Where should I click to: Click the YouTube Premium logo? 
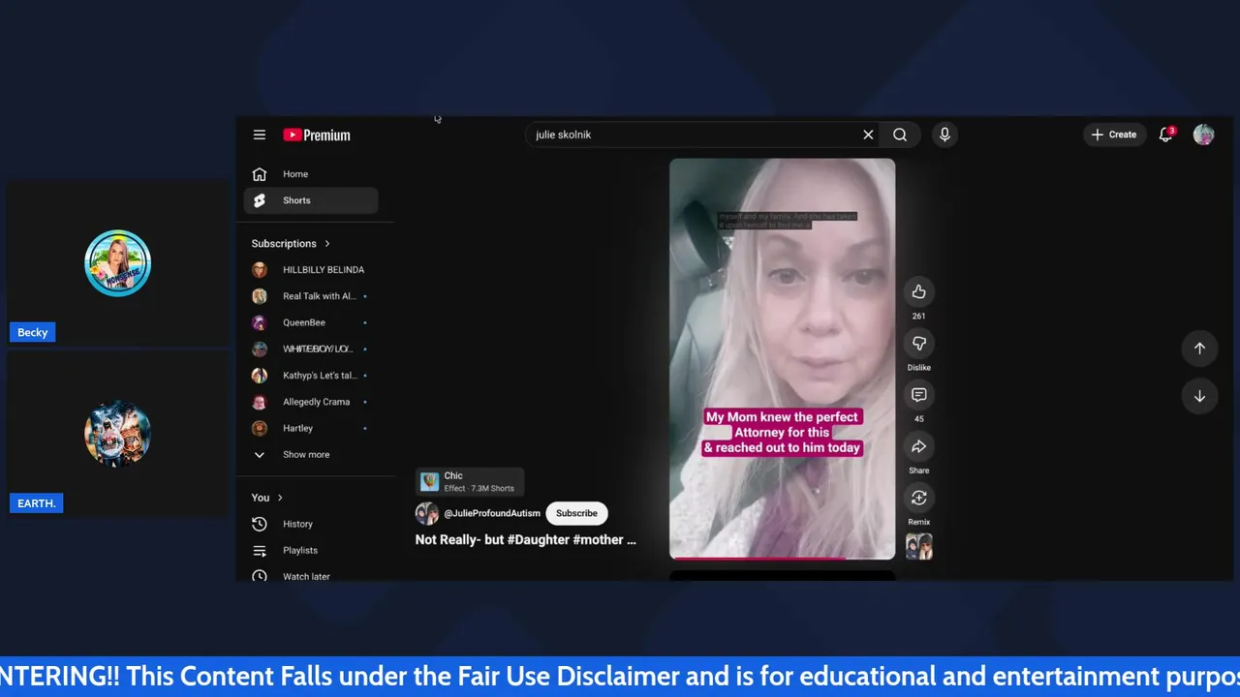pyautogui.click(x=317, y=136)
